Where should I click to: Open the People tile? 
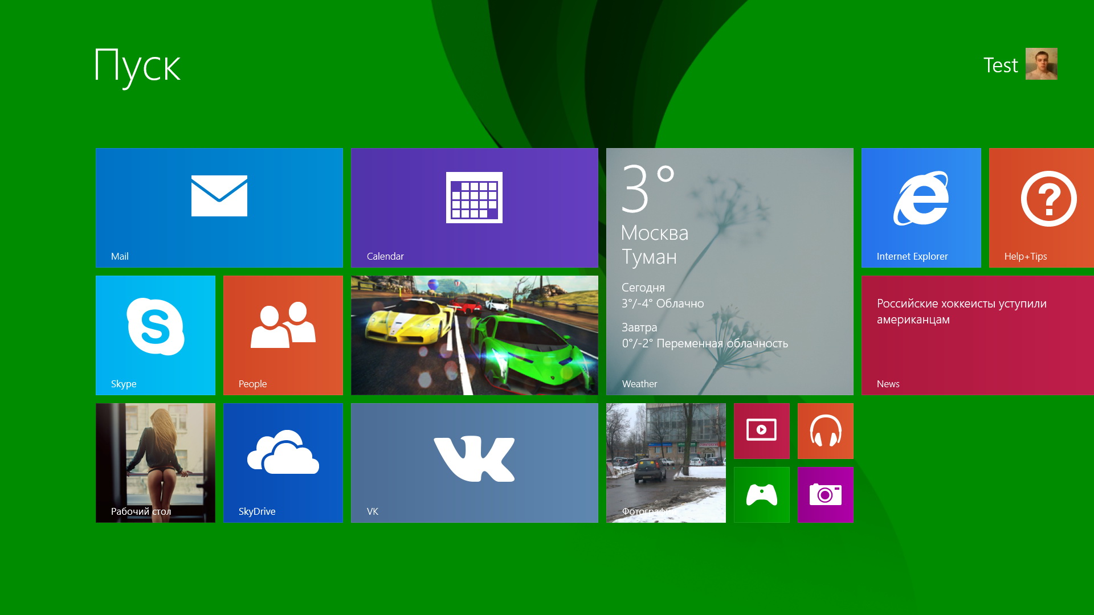(x=283, y=335)
